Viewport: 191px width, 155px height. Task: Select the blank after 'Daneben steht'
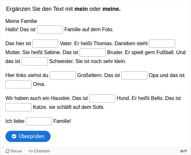point(162,44)
